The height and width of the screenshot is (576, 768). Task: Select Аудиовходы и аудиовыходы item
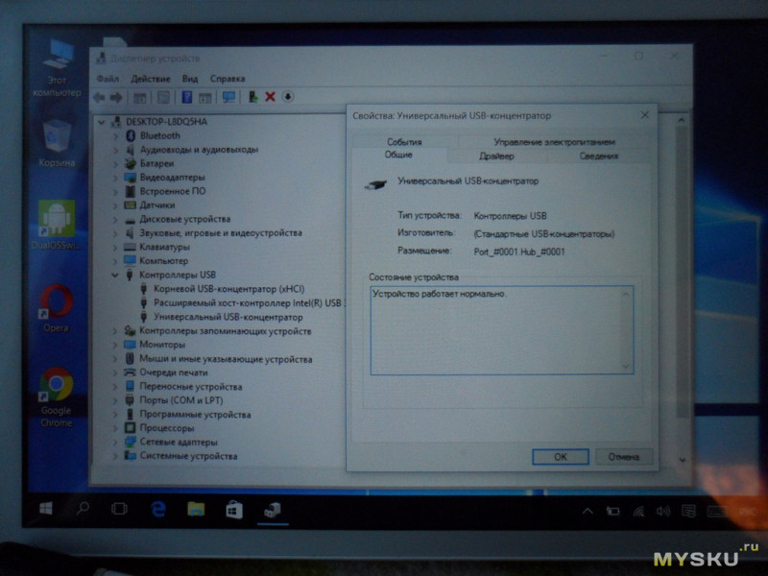(x=199, y=150)
